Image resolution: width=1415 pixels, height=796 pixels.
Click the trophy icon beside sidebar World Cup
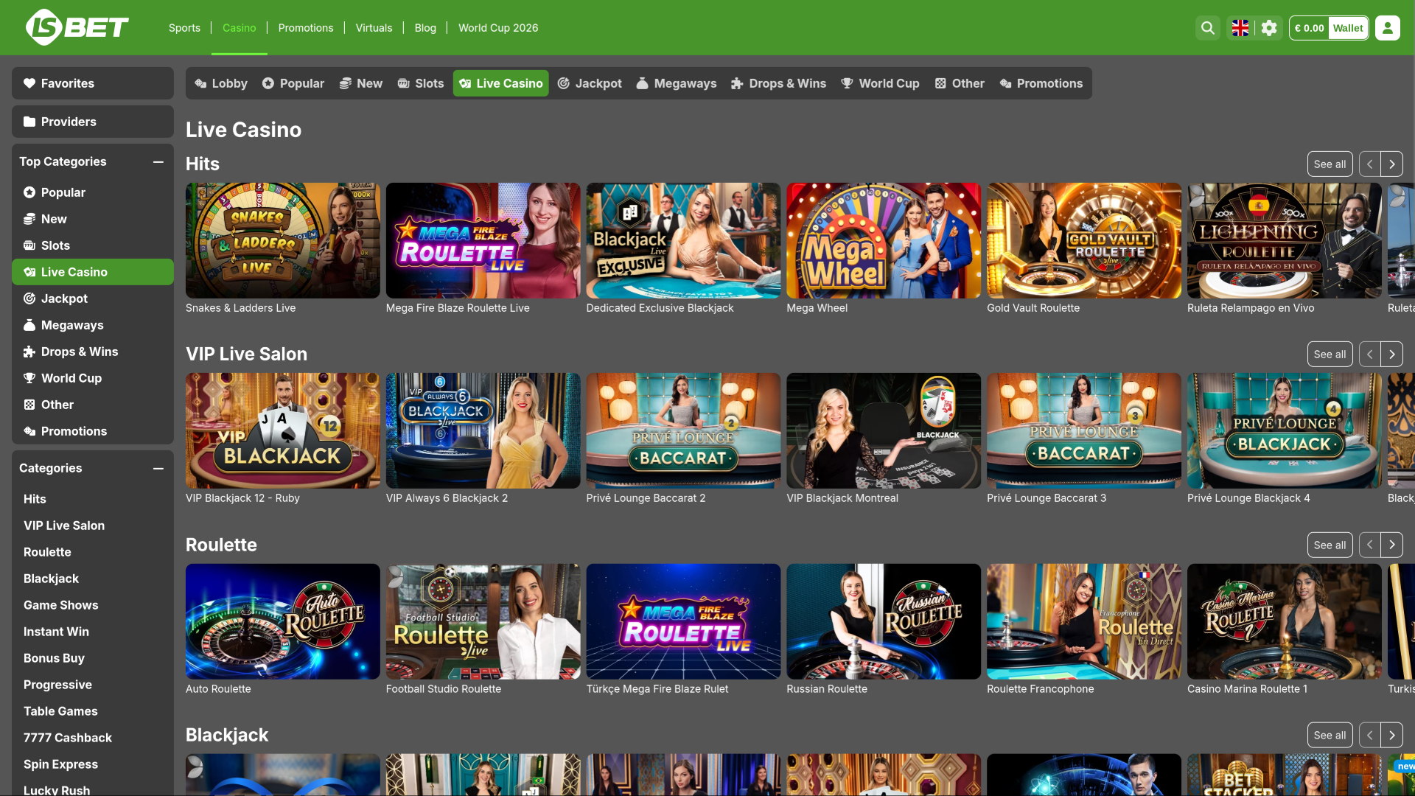(x=29, y=378)
